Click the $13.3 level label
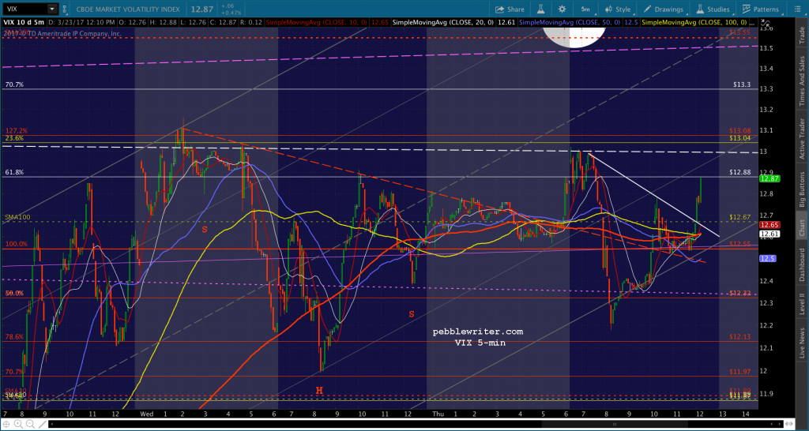809x431 pixels. coord(741,84)
